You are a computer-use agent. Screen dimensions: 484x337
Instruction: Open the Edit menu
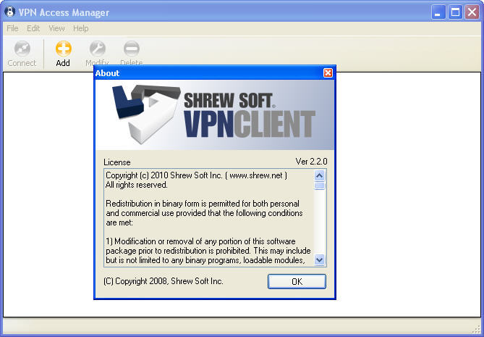33,28
